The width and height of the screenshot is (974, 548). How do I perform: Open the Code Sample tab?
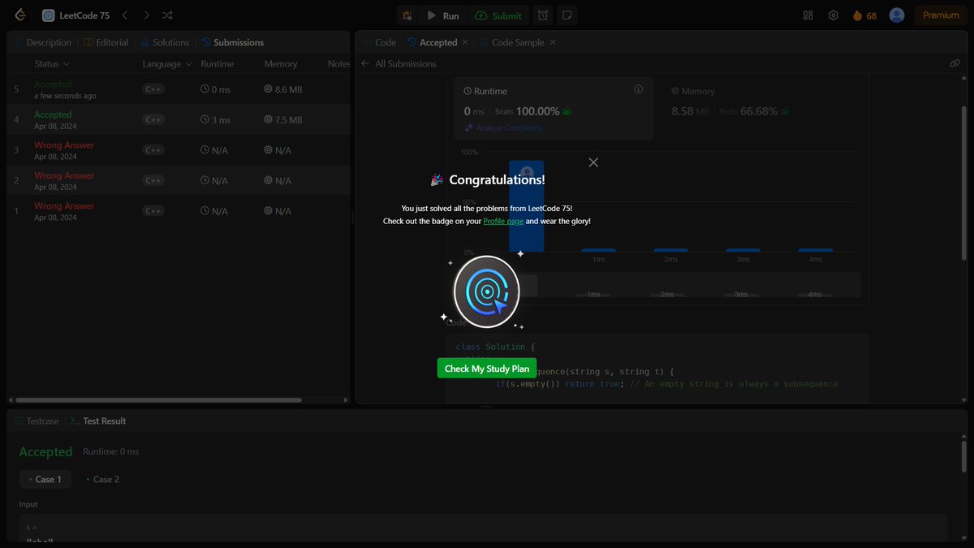click(x=512, y=42)
